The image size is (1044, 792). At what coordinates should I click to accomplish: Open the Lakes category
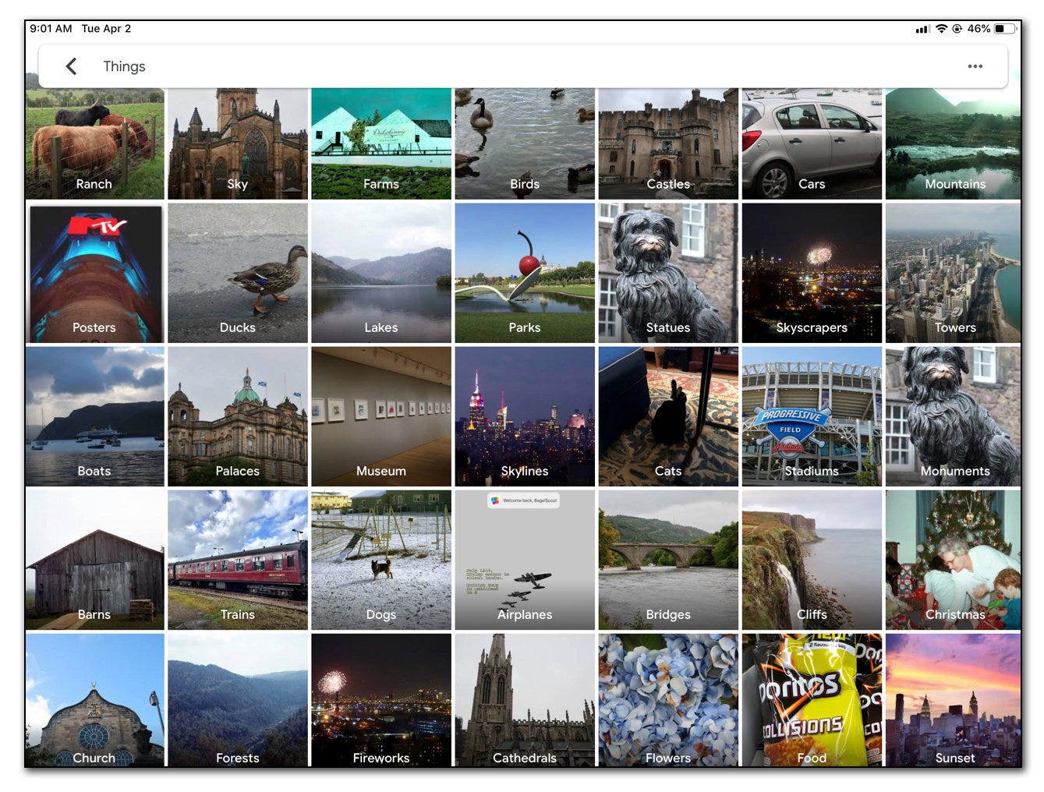tap(381, 273)
